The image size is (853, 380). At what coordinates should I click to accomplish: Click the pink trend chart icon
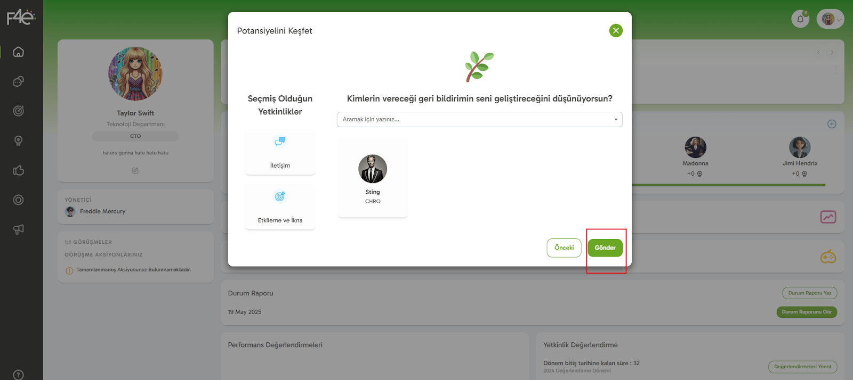point(828,217)
